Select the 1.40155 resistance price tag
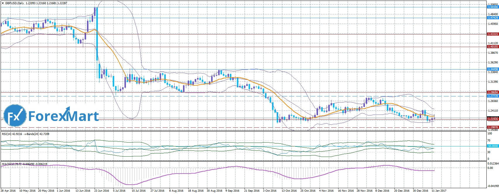The image size is (499, 194). coord(493,47)
